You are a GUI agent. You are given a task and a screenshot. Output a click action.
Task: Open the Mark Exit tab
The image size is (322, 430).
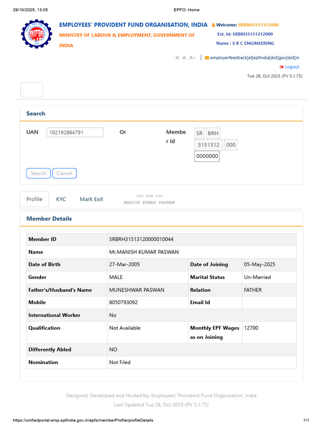pos(91,199)
